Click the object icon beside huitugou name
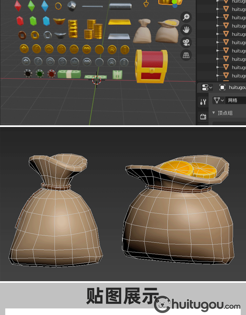Image resolution: width=246 pixels, height=315 pixels. [222, 87]
